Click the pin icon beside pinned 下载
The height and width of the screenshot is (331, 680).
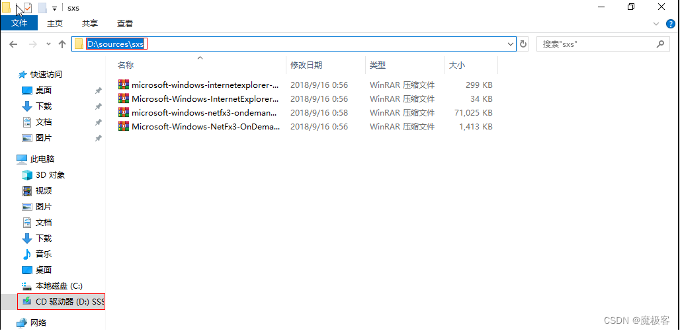(99, 106)
